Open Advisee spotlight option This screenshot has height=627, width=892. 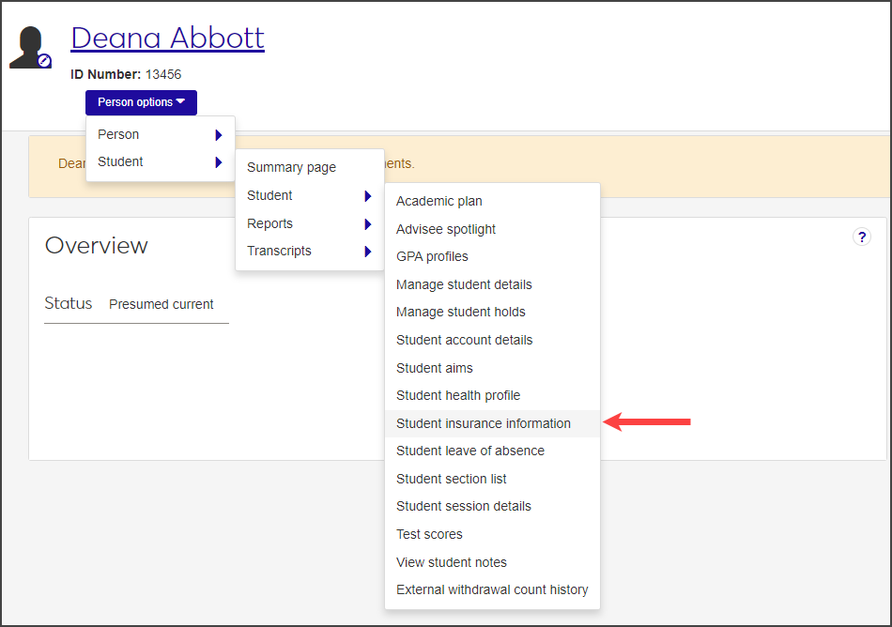point(446,229)
